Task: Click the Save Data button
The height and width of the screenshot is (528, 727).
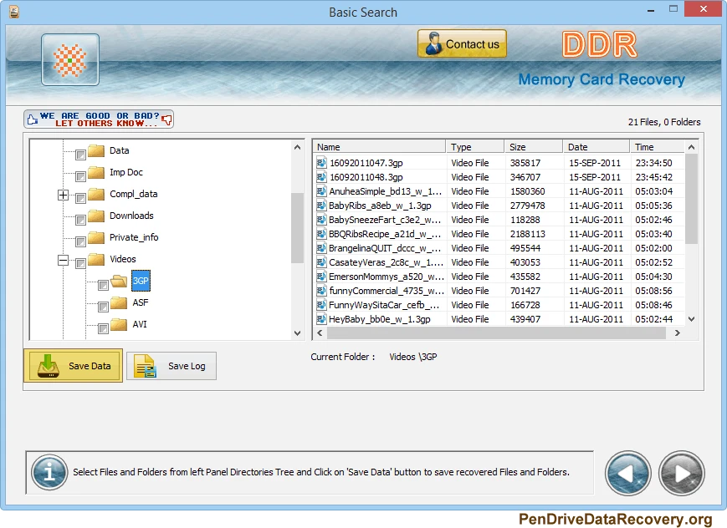Action: pyautogui.click(x=73, y=365)
